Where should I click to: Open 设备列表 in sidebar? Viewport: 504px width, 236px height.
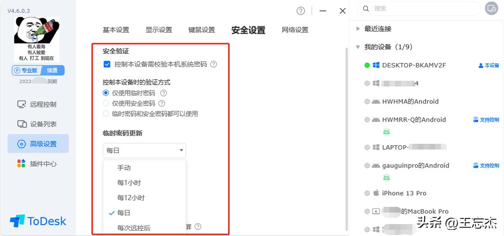coord(38,124)
